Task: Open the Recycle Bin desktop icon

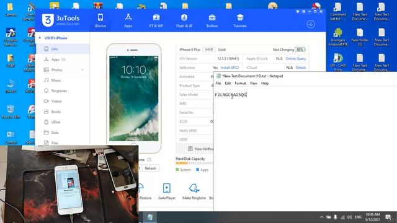Action: click(x=11, y=111)
